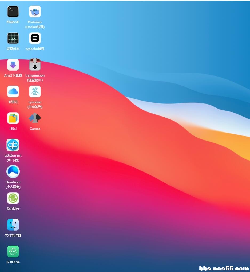Image resolution: width=250 pixels, height=272 pixels.
Task: Click the bbs.nas66.com watermark text
Action: click(x=224, y=268)
